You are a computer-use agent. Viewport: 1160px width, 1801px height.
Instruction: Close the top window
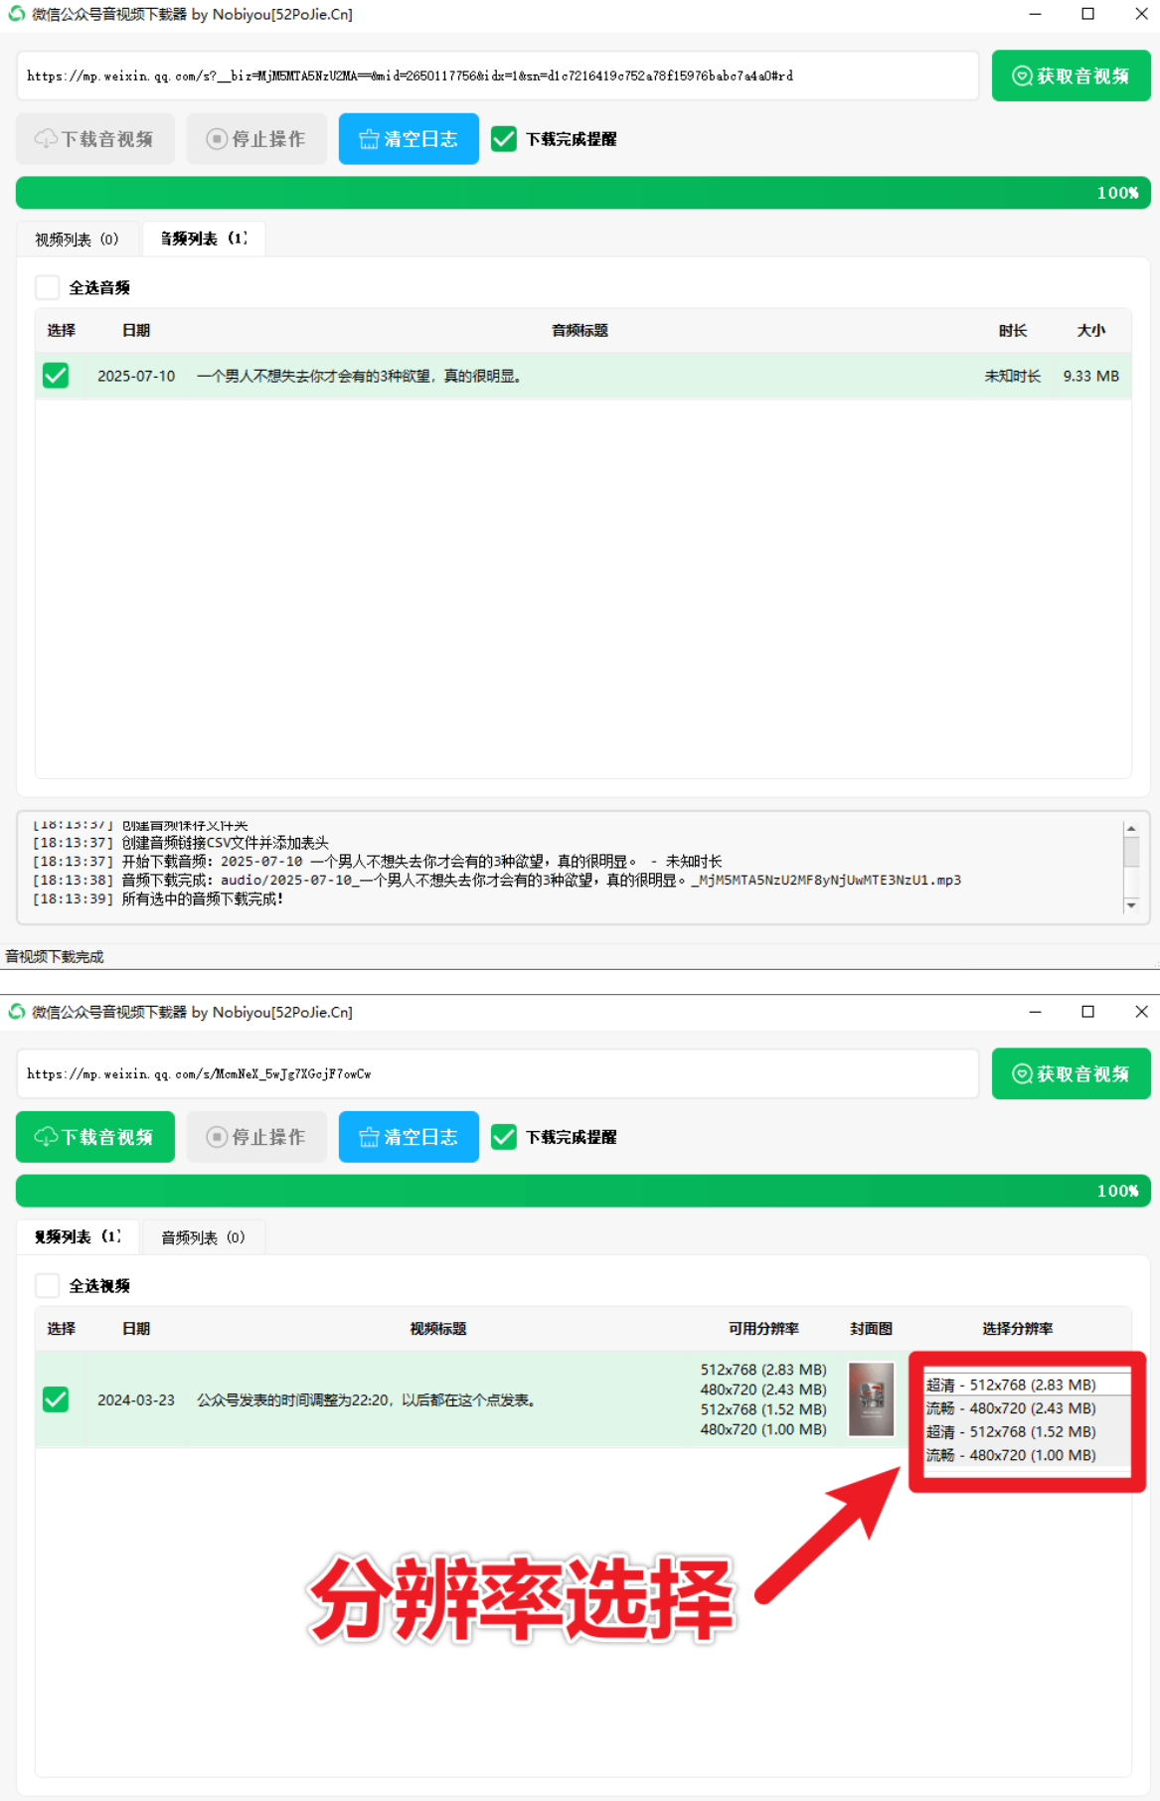tap(1141, 14)
